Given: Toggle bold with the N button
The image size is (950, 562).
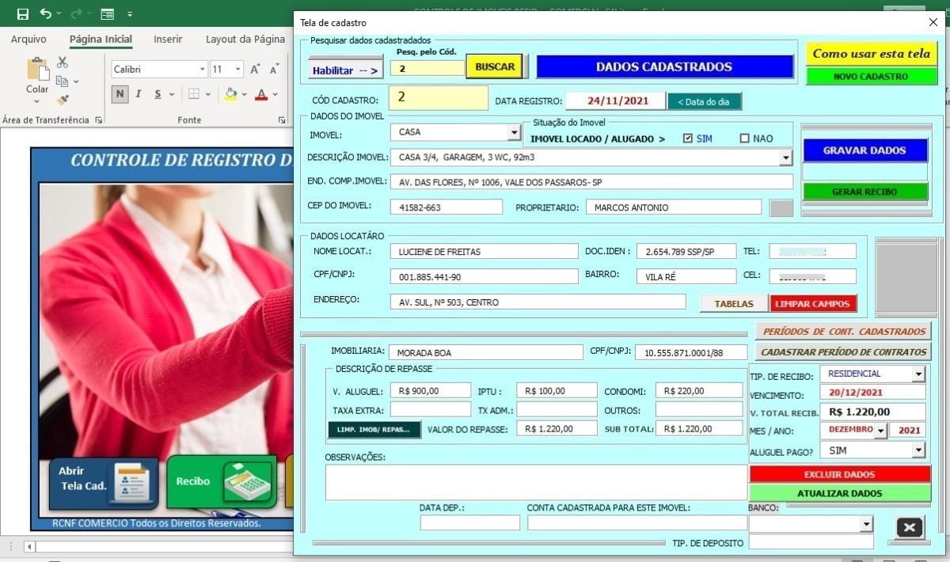Looking at the screenshot, I should [120, 94].
